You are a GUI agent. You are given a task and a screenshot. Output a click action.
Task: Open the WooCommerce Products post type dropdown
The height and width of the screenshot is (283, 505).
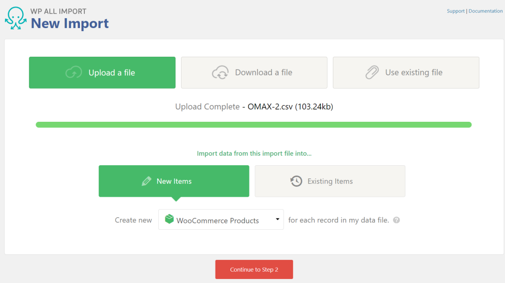[220, 220]
